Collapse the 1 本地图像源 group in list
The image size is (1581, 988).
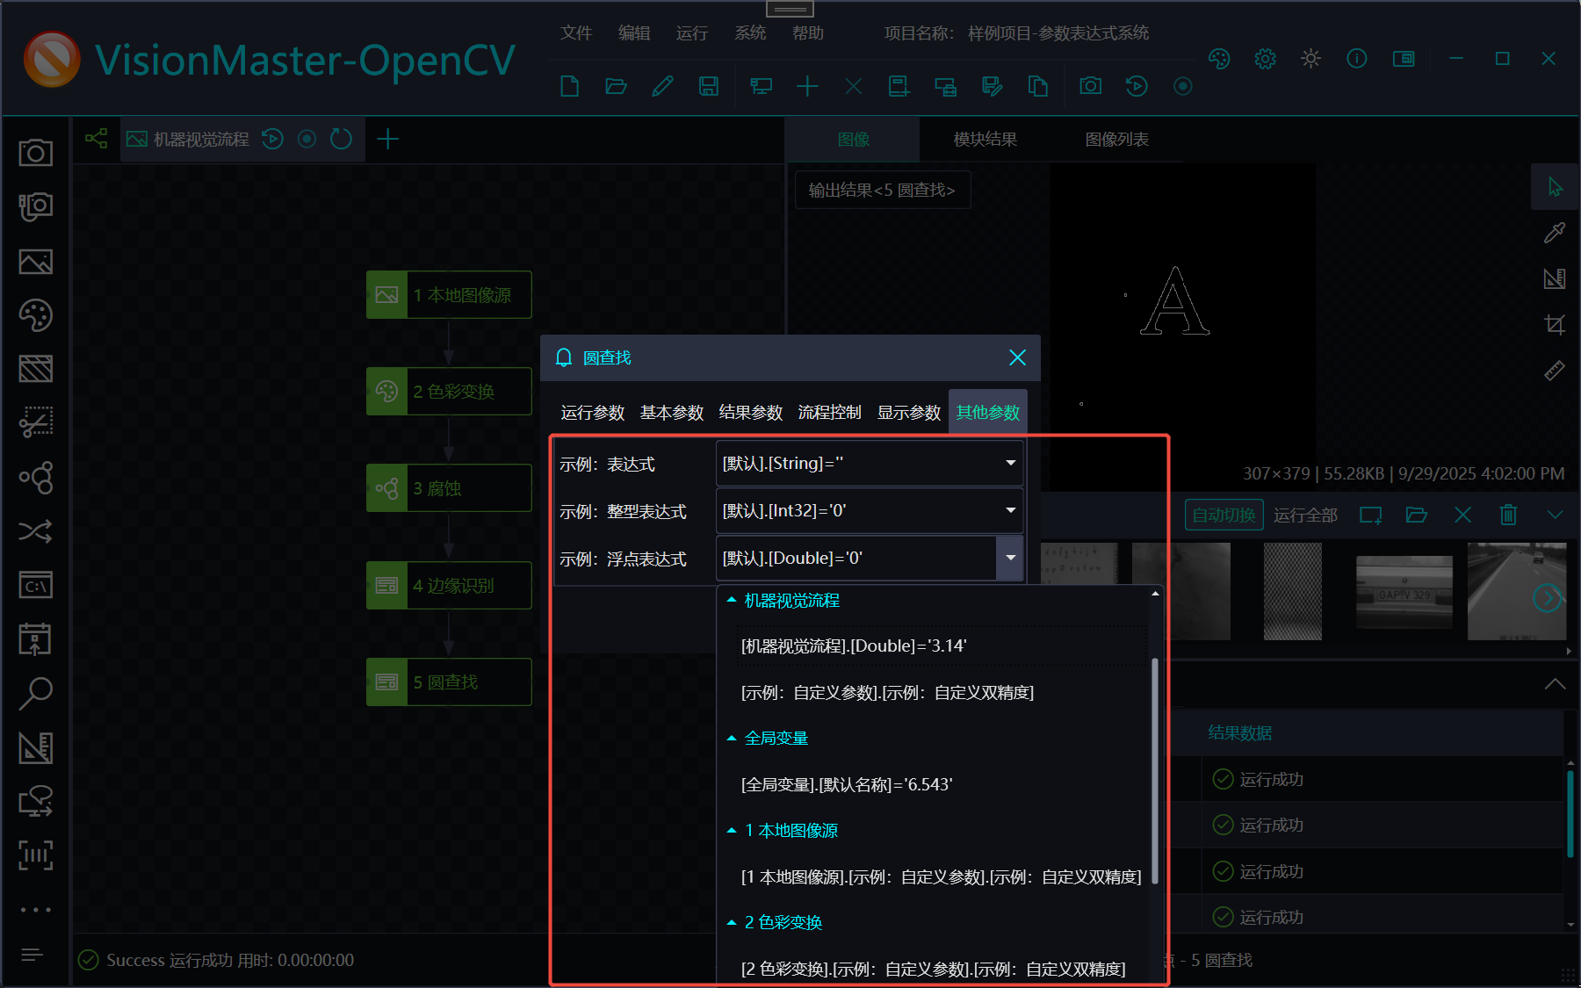[732, 831]
